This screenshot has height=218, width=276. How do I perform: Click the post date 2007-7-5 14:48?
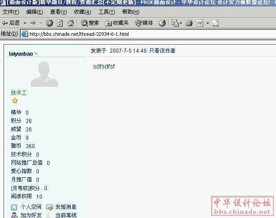128,51
